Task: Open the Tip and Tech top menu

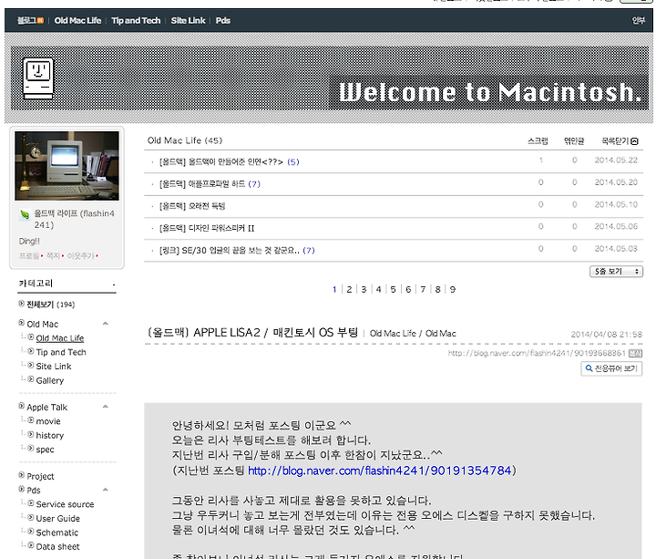Action: coord(136,20)
